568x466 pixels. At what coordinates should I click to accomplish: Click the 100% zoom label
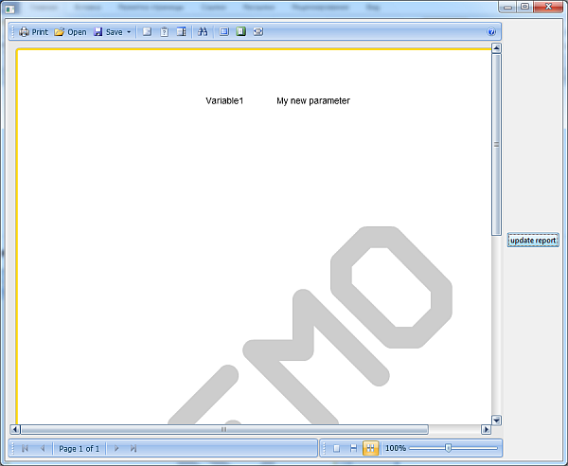click(395, 448)
